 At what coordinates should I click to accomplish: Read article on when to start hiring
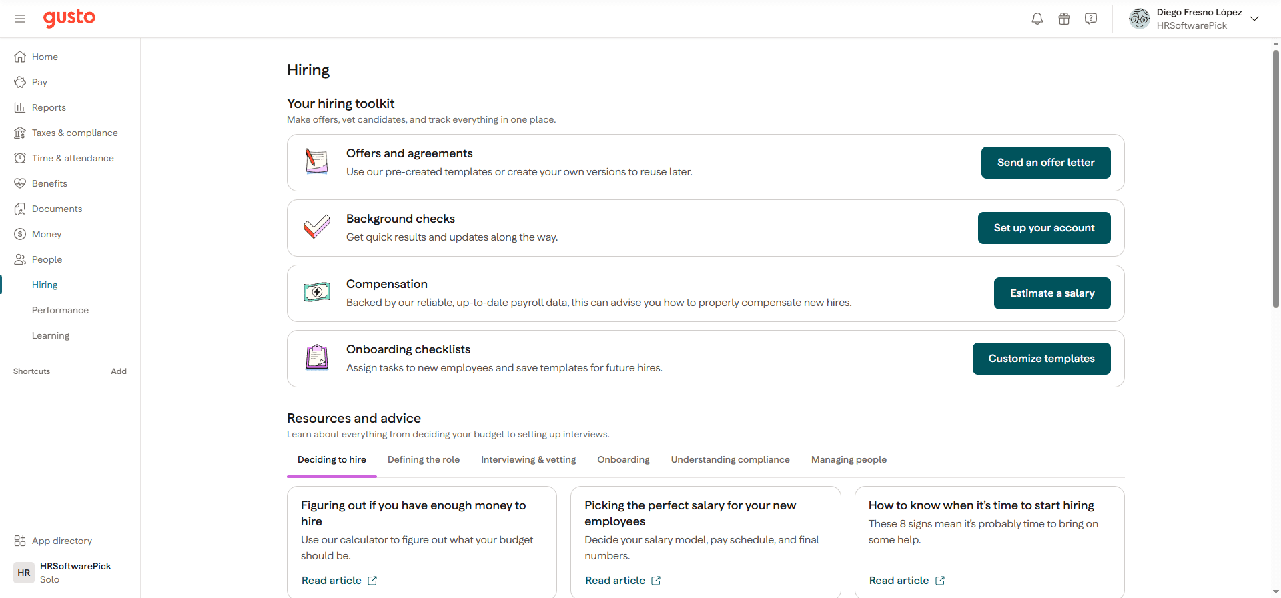[x=907, y=581]
